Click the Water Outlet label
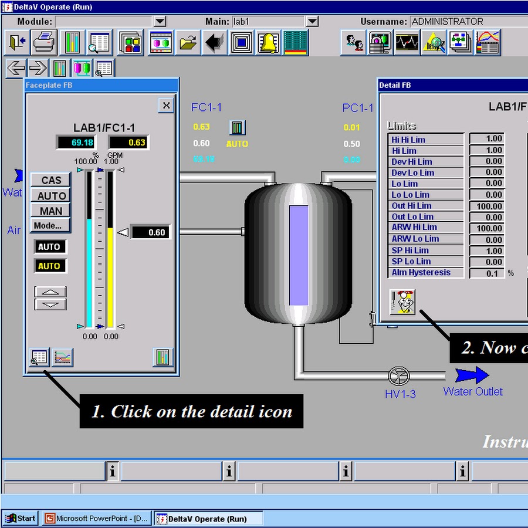The image size is (528, 528). [473, 392]
